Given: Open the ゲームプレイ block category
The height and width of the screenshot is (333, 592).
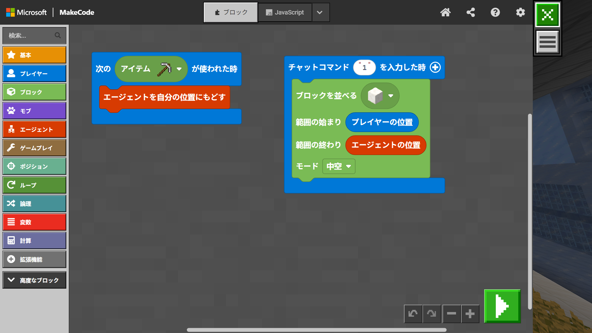Looking at the screenshot, I should pyautogui.click(x=34, y=148).
